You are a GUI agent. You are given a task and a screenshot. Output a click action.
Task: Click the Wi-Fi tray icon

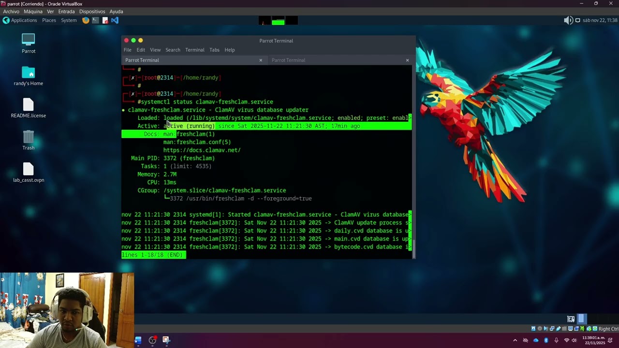click(x=567, y=340)
